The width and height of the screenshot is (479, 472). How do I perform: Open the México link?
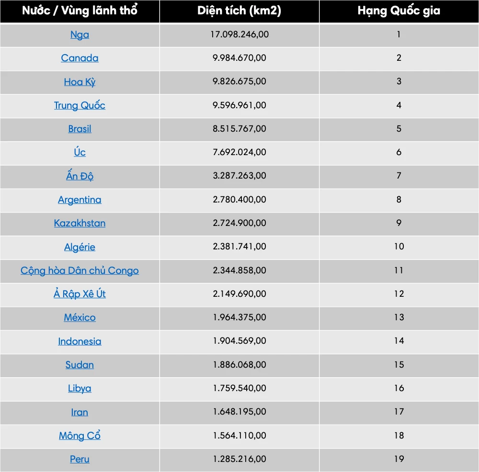tap(80, 317)
